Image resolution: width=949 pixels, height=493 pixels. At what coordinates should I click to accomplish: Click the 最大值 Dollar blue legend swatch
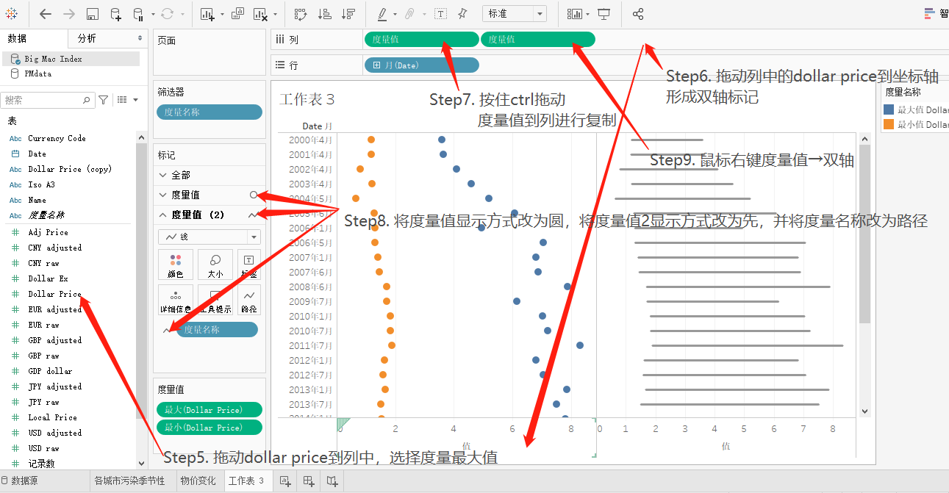click(889, 109)
